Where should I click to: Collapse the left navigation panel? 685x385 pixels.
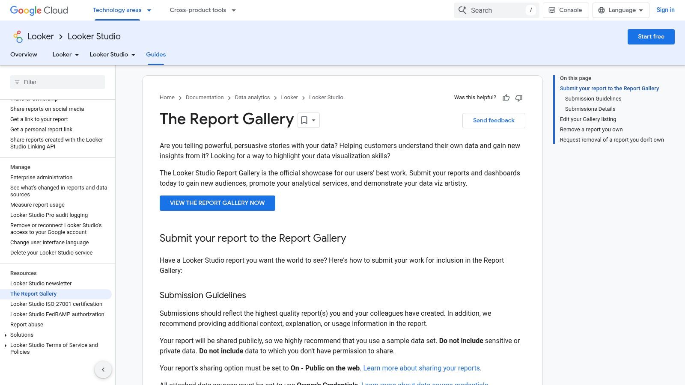pos(103,369)
